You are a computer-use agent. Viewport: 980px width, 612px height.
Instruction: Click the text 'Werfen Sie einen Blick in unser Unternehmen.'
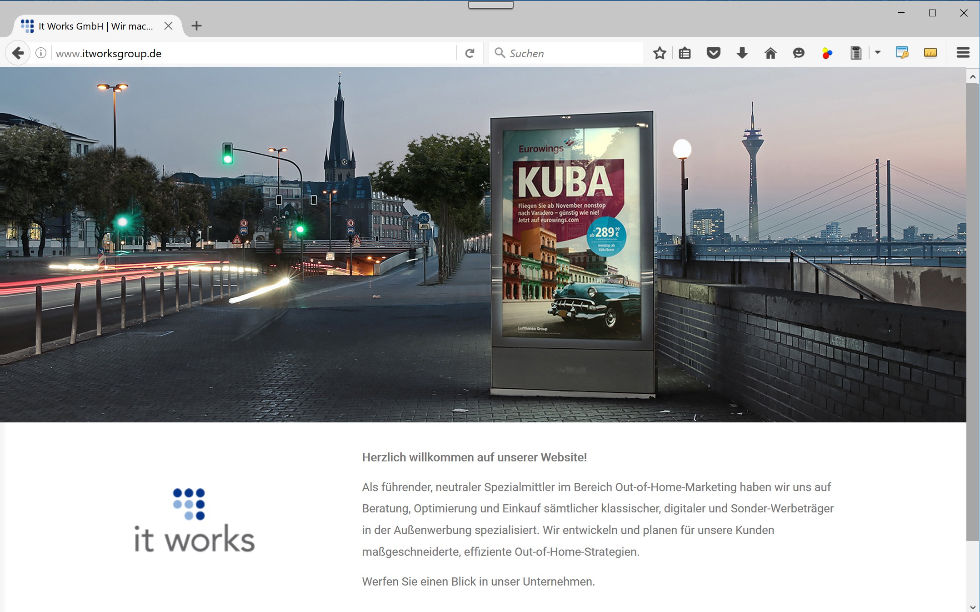click(478, 582)
